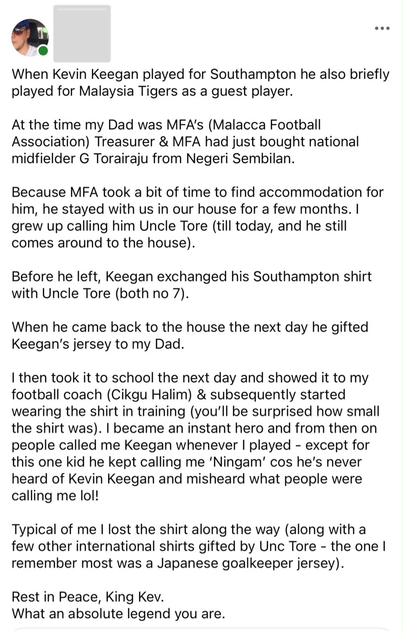Open the poster's profile picture avatar
The width and height of the screenshot is (403, 631).
(x=30, y=37)
